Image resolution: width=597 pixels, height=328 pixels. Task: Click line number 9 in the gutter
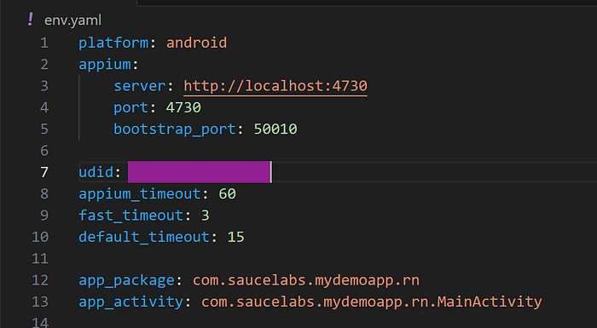[44, 216]
